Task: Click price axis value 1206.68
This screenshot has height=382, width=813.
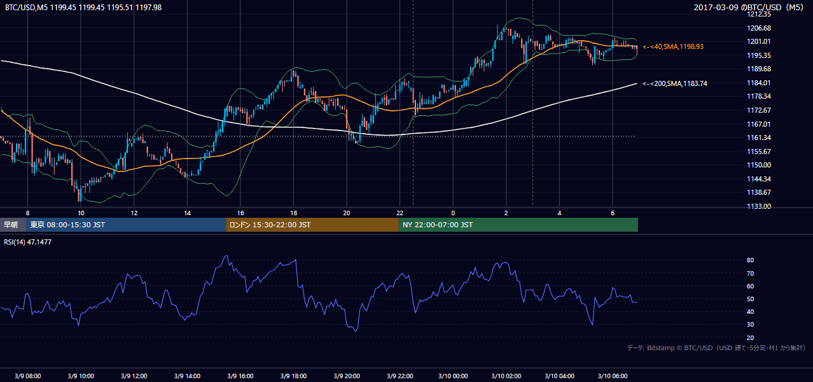Action: 760,28
